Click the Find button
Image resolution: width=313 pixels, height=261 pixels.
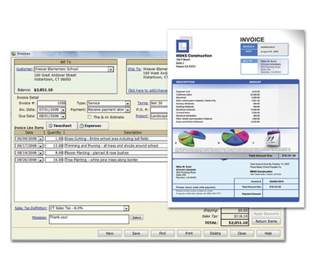click(x=162, y=233)
